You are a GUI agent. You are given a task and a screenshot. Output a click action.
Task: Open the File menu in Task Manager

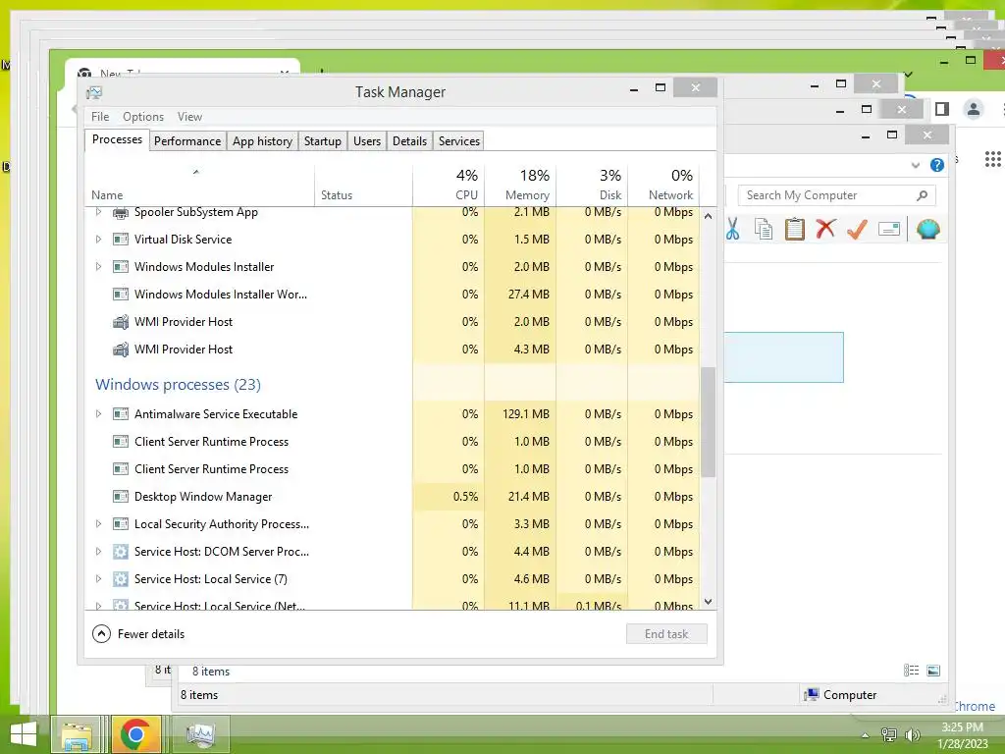point(100,117)
